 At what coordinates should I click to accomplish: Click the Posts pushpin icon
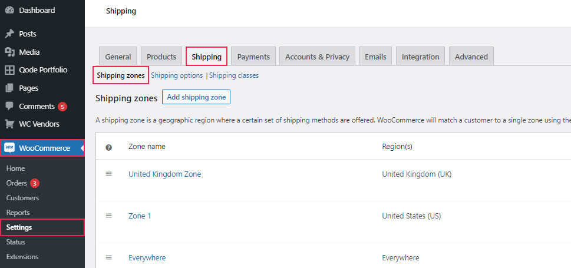tap(9, 34)
